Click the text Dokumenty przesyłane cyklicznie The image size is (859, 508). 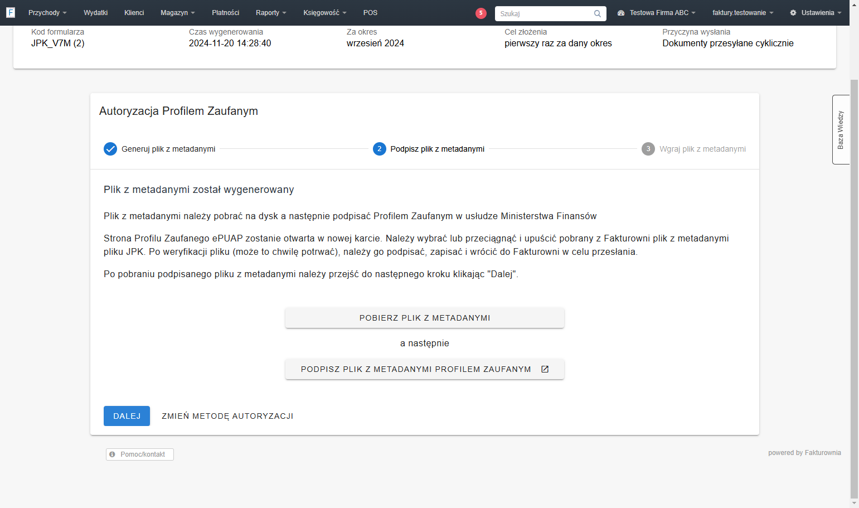click(728, 43)
